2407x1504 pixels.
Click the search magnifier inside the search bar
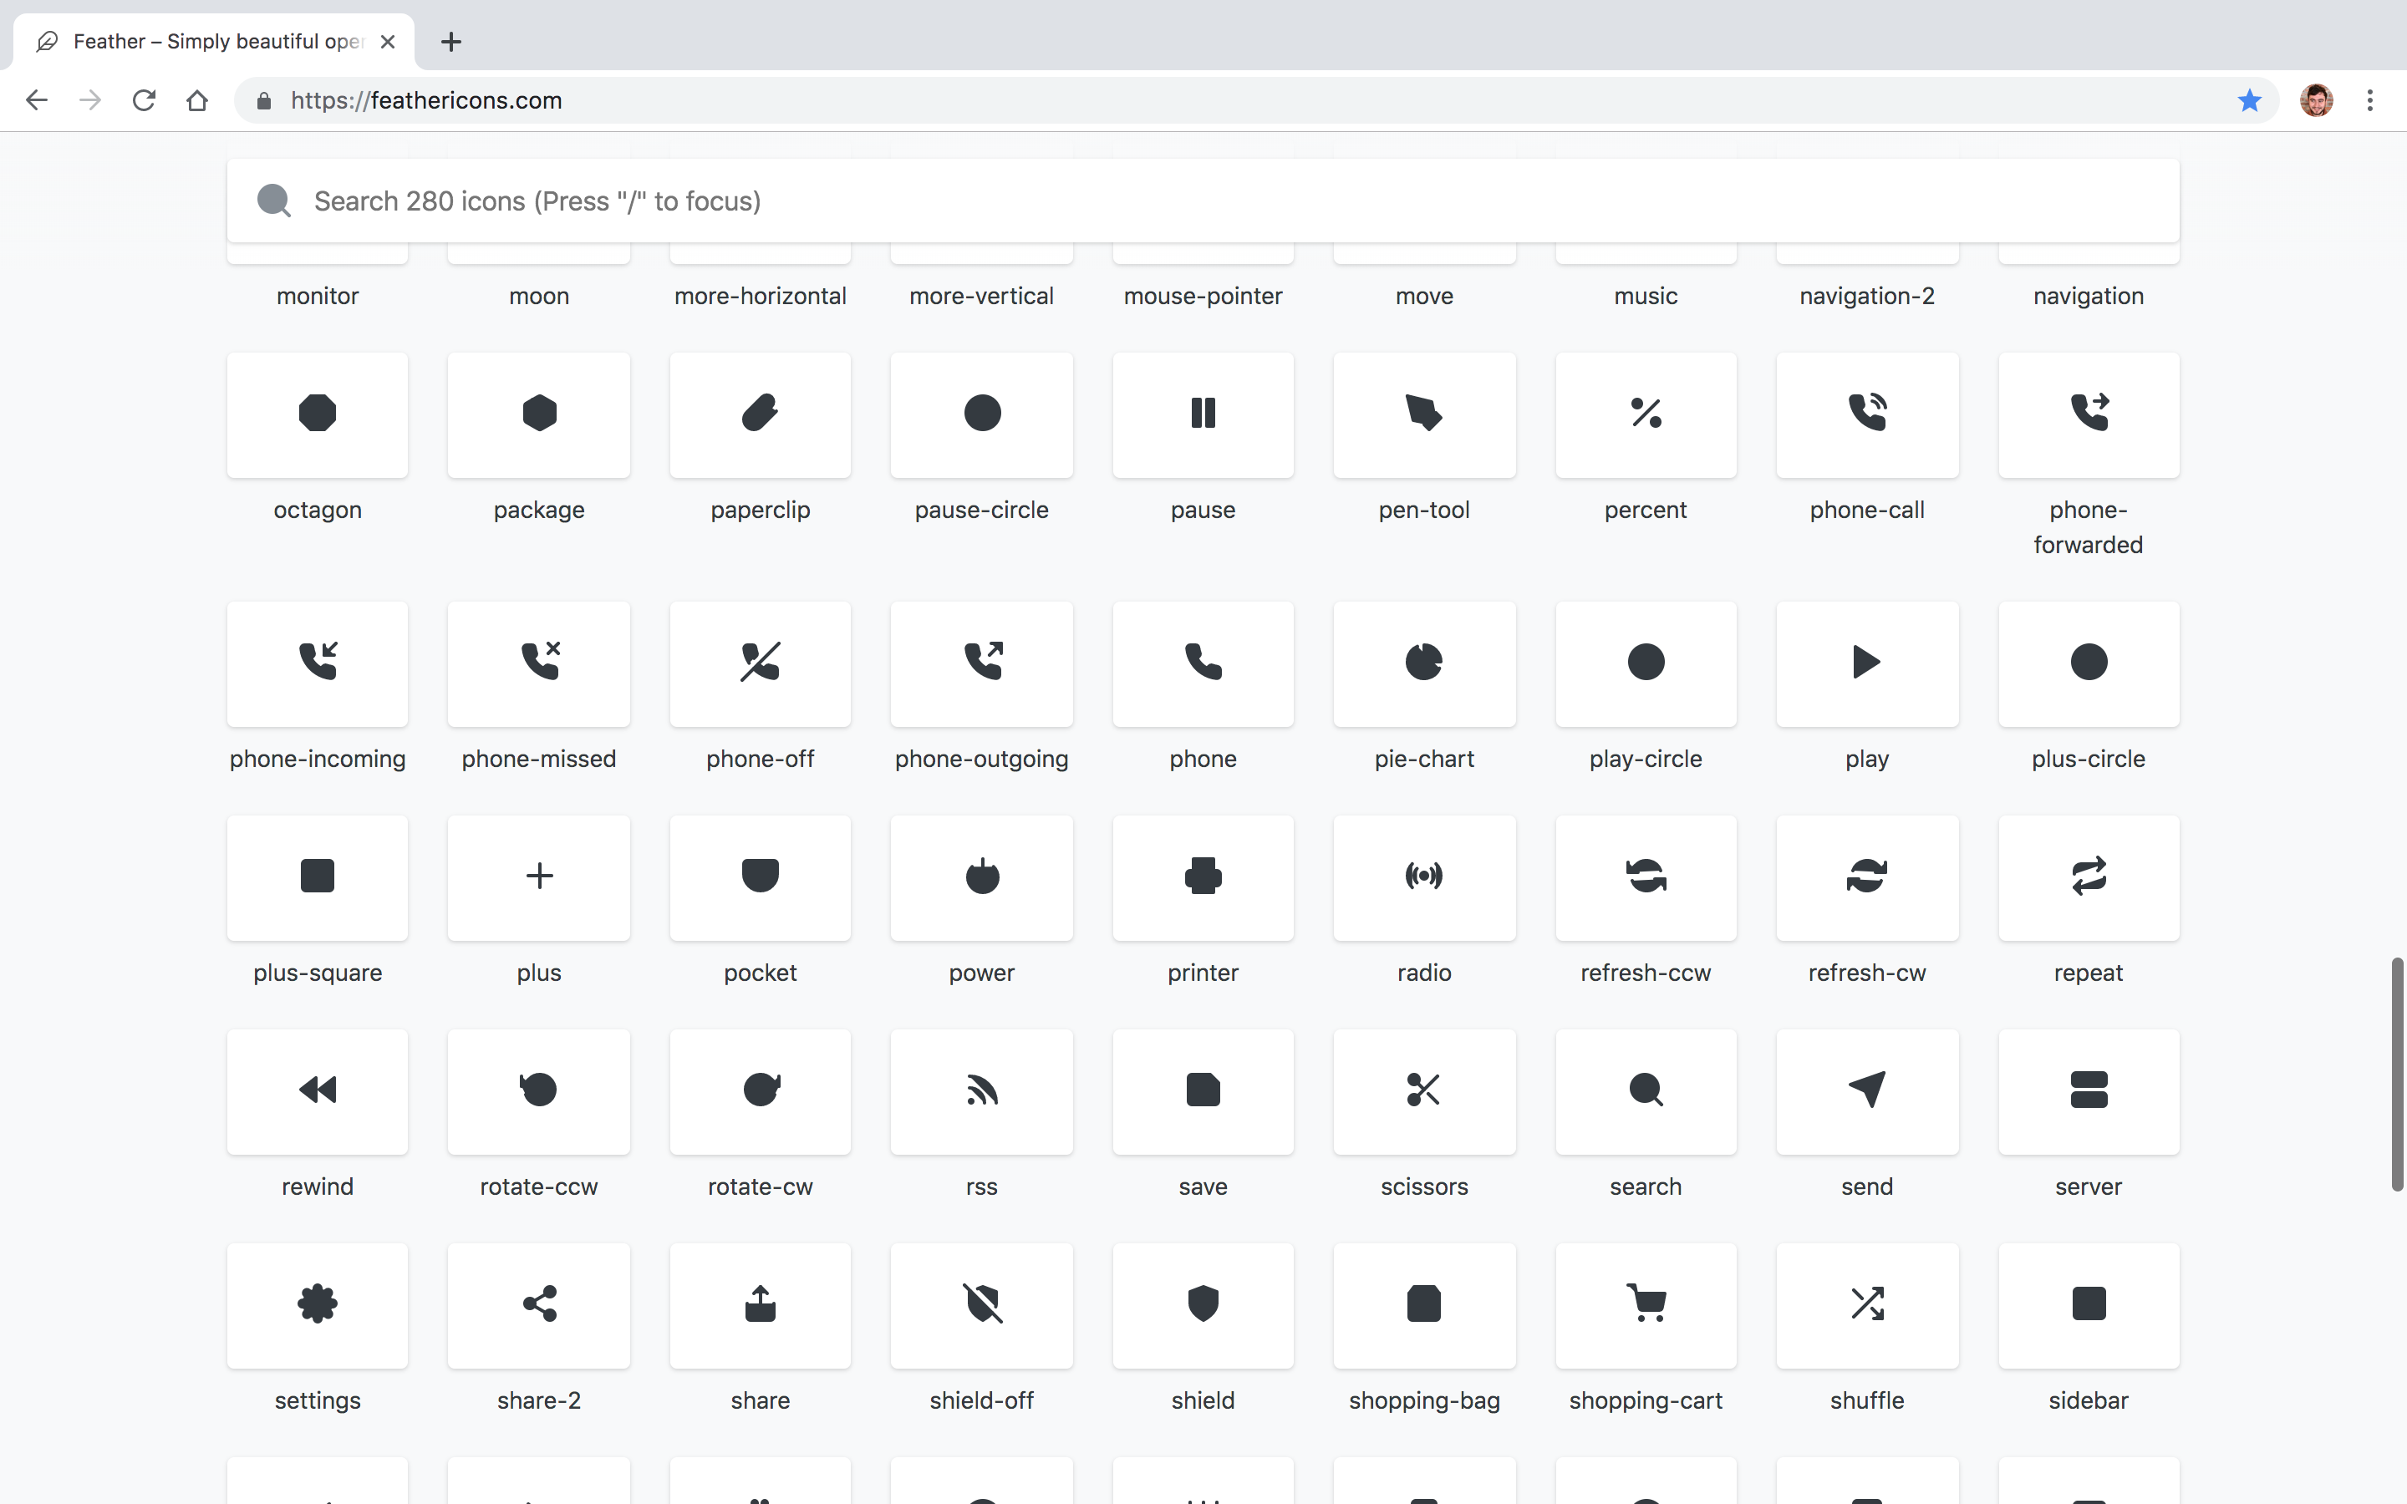click(x=274, y=200)
